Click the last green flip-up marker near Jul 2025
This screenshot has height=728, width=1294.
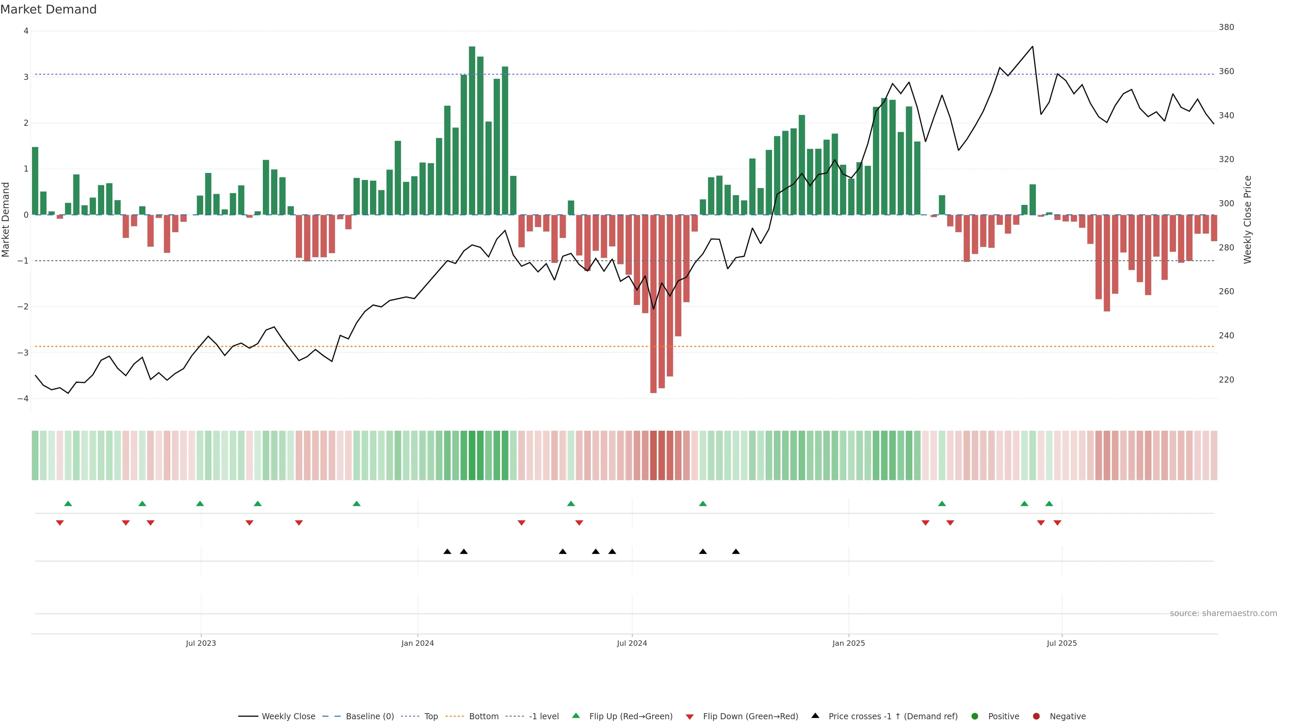tap(1049, 504)
